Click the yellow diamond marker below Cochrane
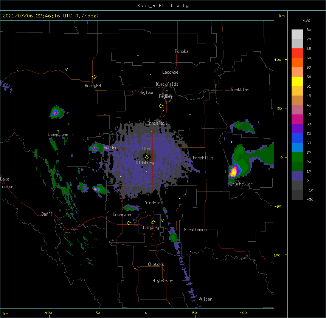This screenshot has width=326, height=318. (x=129, y=223)
